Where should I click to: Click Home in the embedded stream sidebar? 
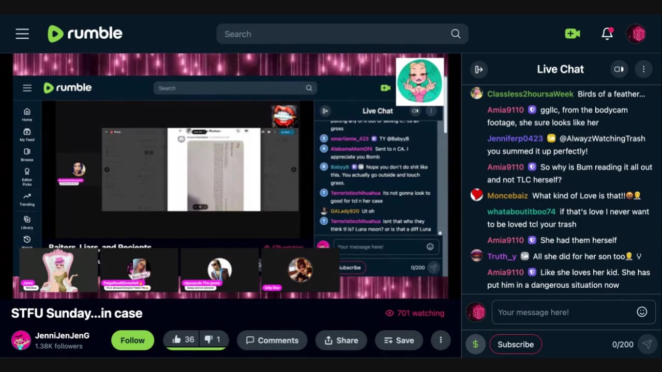click(x=27, y=115)
